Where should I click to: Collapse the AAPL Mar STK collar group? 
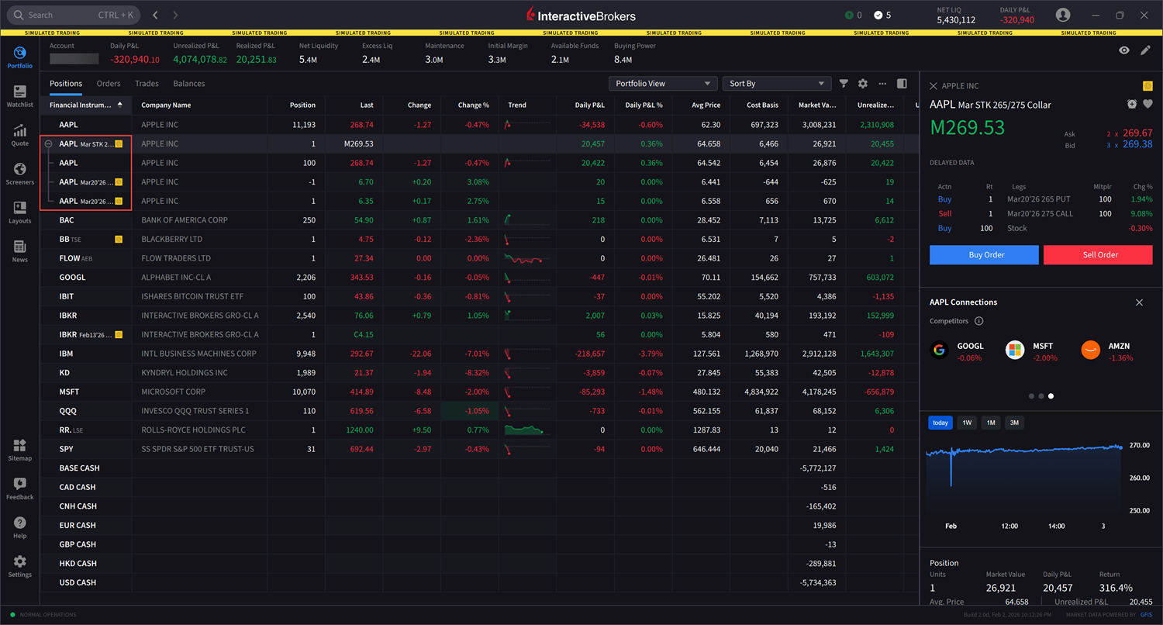coord(49,144)
